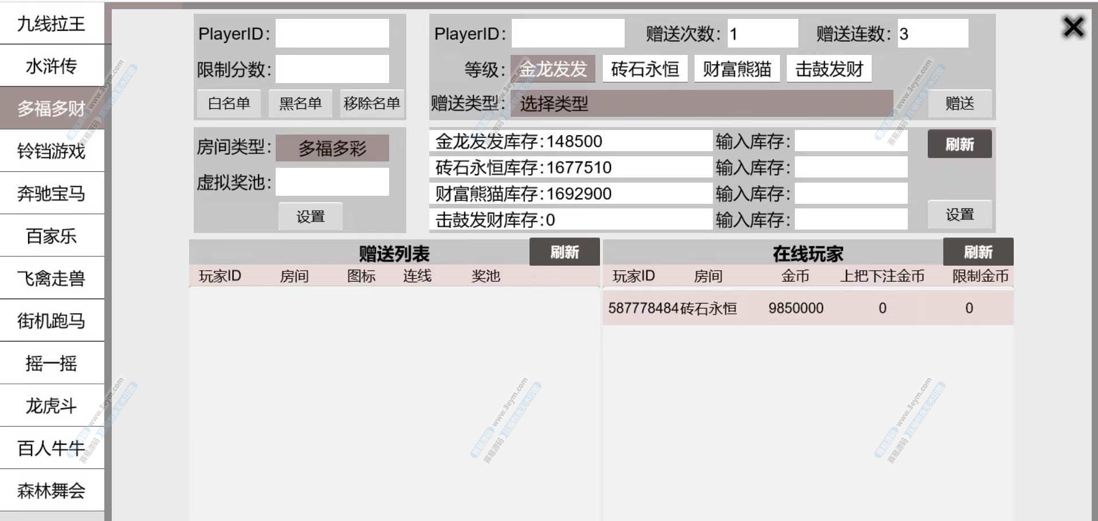Close the admin panel with X icon
Viewport: 1098px width, 521px height.
click(x=1073, y=27)
